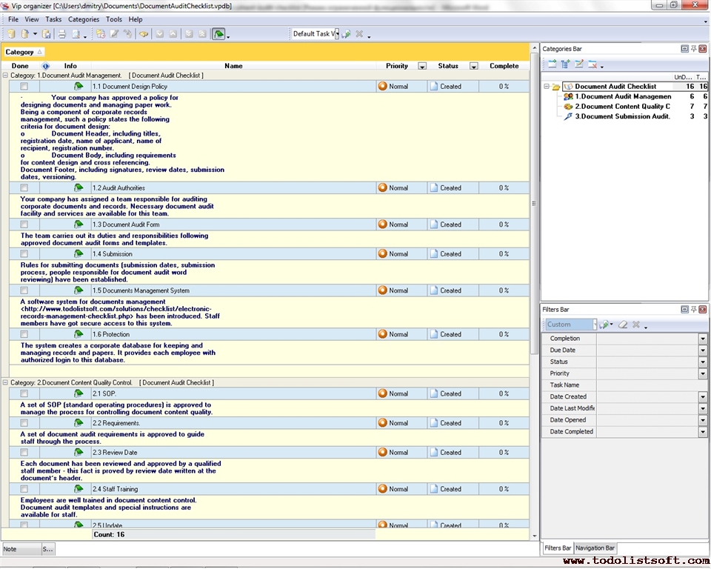This screenshot has width=711, height=569.
Task: Sort tasks by the Name column header
Action: pos(233,66)
